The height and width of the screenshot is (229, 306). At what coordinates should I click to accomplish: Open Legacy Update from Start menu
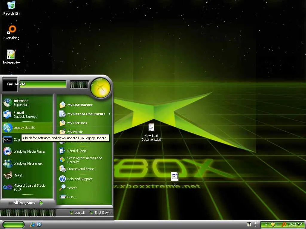coord(27,128)
